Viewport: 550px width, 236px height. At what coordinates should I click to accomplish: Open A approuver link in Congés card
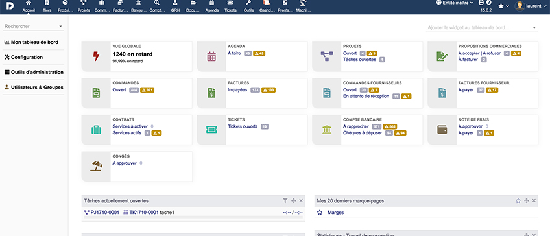[x=125, y=163]
